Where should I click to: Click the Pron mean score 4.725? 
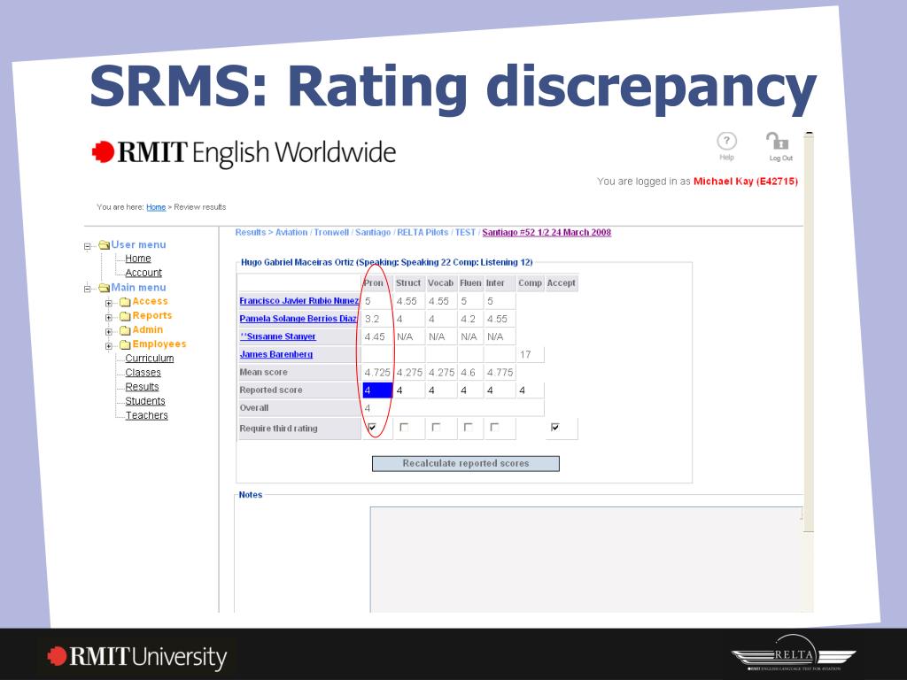[x=377, y=373]
